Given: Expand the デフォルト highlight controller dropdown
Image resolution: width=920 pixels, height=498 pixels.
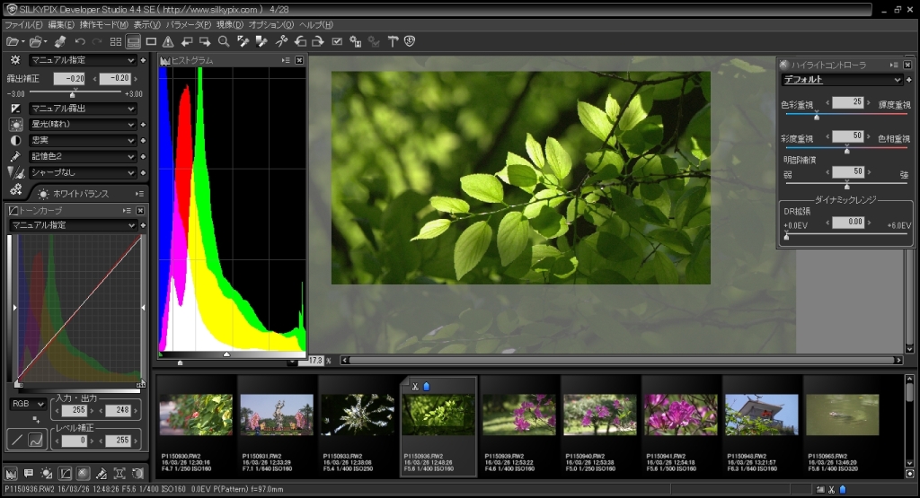Looking at the screenshot, I should coord(841,80).
